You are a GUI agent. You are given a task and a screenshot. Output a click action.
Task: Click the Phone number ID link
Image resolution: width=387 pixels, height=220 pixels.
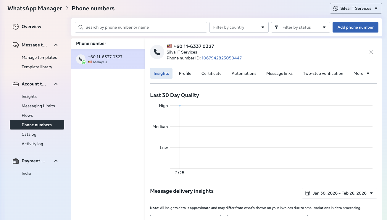(x=222, y=58)
